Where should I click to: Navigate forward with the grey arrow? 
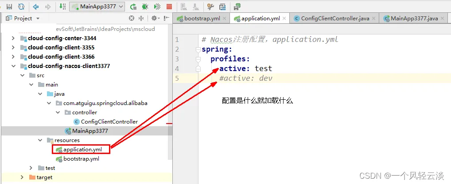tap(48, 7)
